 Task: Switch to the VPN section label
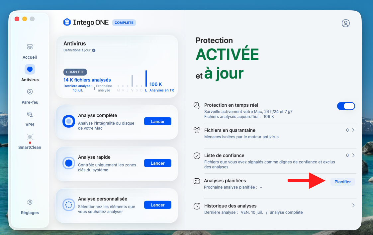point(30,125)
